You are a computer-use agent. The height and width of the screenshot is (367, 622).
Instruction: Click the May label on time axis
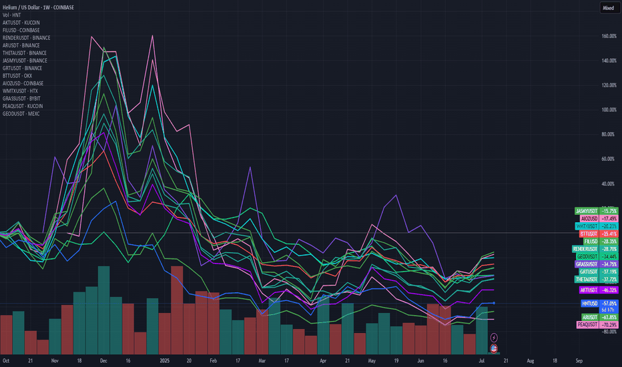(372, 361)
